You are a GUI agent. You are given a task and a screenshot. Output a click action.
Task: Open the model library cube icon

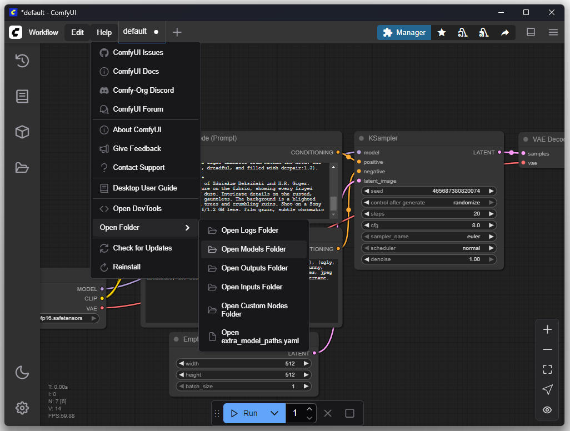click(22, 132)
